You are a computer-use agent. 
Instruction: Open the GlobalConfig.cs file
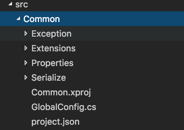(64, 107)
